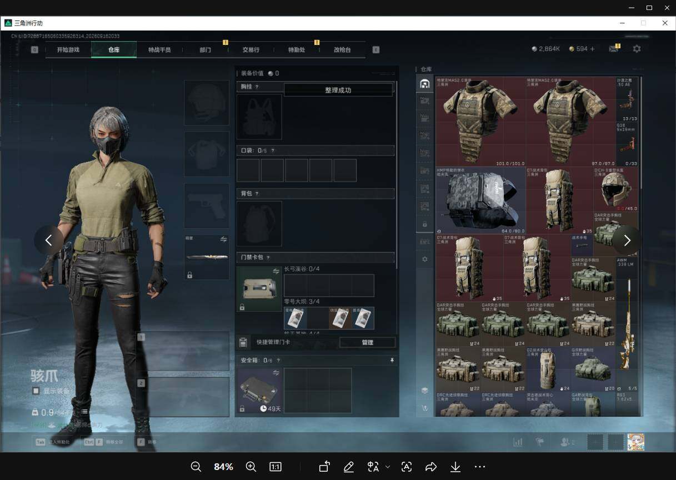Click empty weapon slot number 2

pyautogui.click(x=183, y=397)
